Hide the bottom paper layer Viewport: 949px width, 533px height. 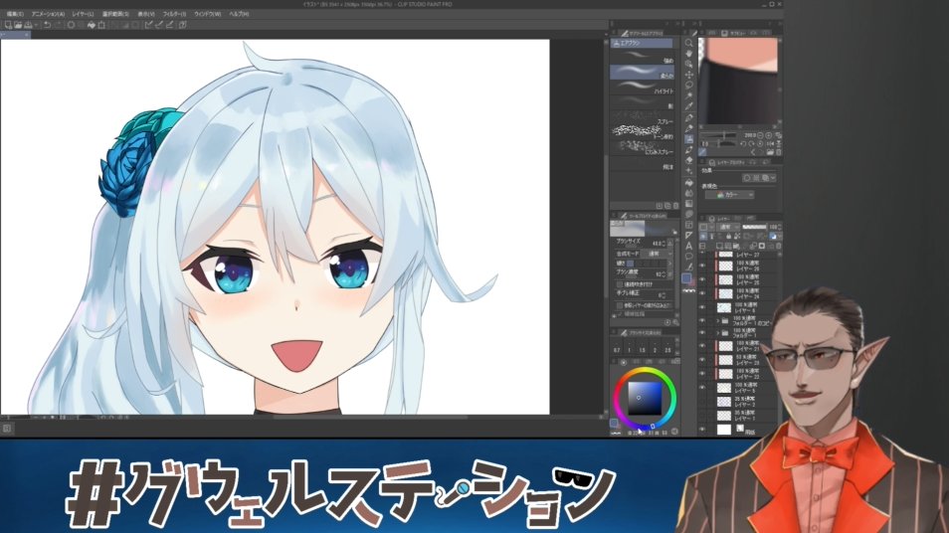tap(702, 429)
